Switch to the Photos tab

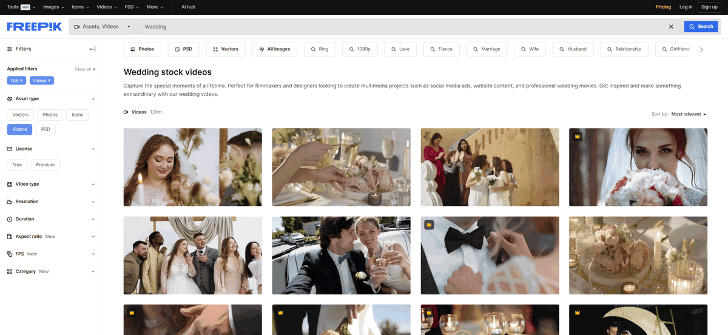coord(142,49)
